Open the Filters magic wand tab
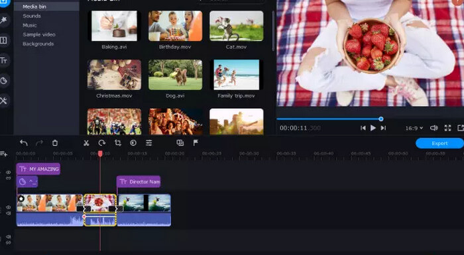This screenshot has height=255, width=464. pyautogui.click(x=3, y=20)
